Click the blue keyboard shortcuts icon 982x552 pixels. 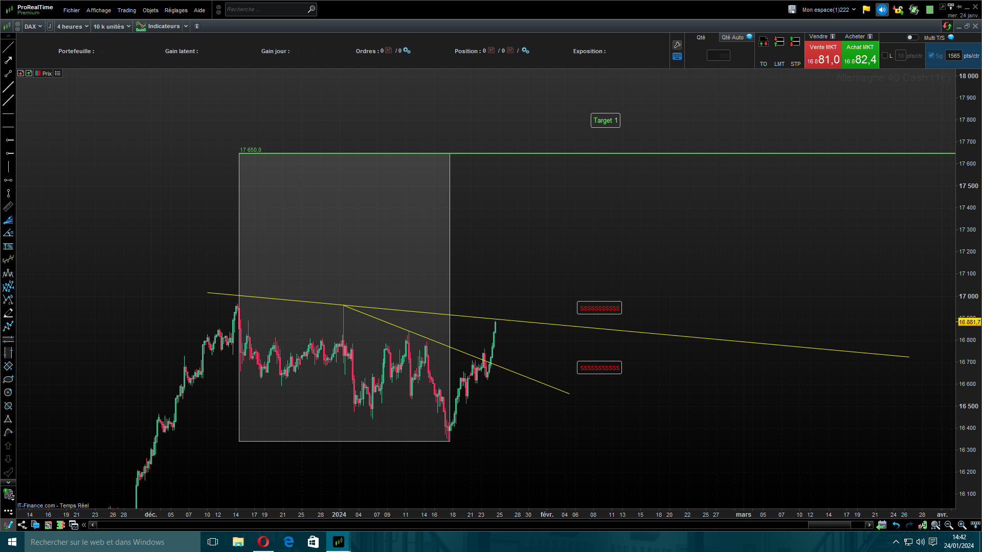tap(677, 57)
